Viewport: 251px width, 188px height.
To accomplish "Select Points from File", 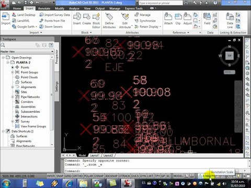I will click(52, 21).
